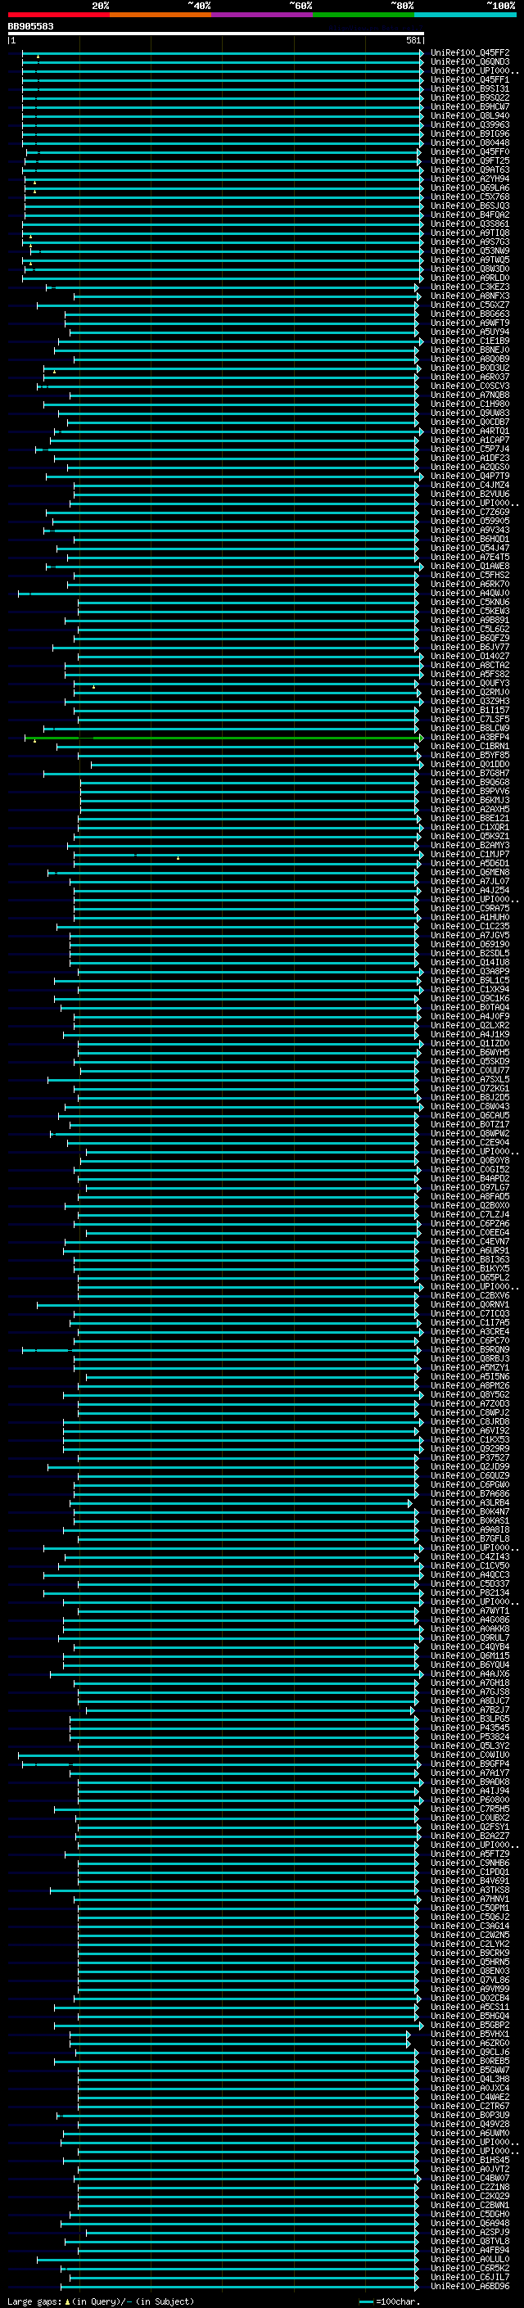Select the UniRef100_Q3S861 label
524x2308 pixels.
(470, 224)
